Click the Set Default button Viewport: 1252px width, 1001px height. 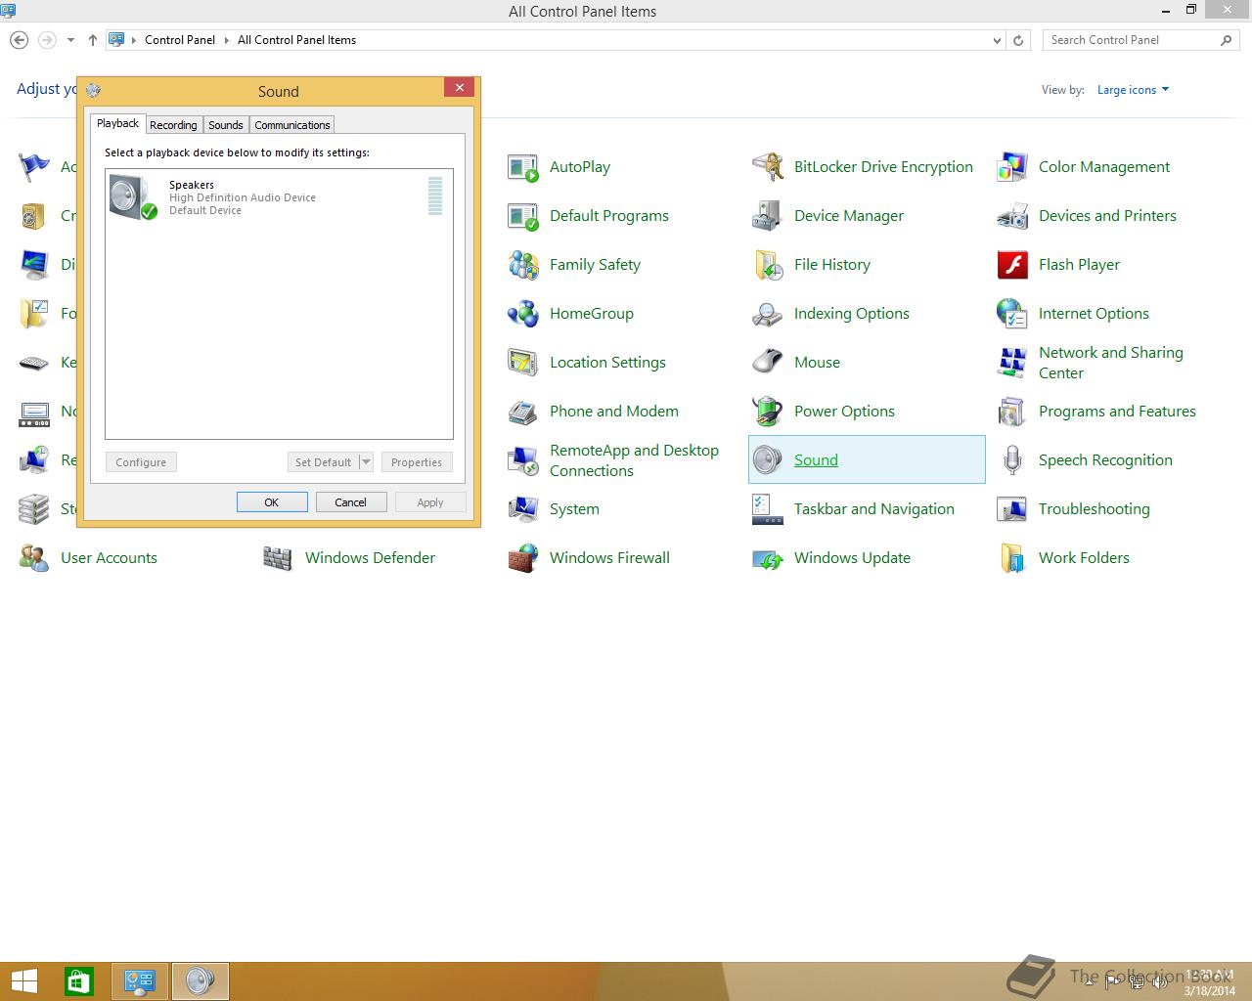point(323,462)
